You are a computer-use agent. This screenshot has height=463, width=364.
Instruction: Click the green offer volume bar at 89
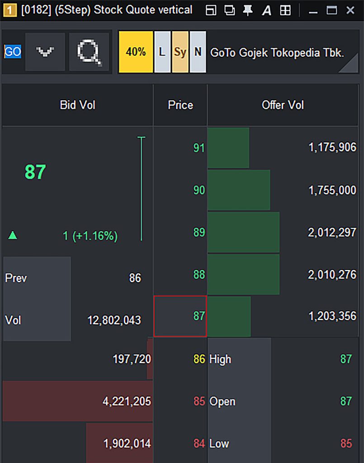pos(244,232)
